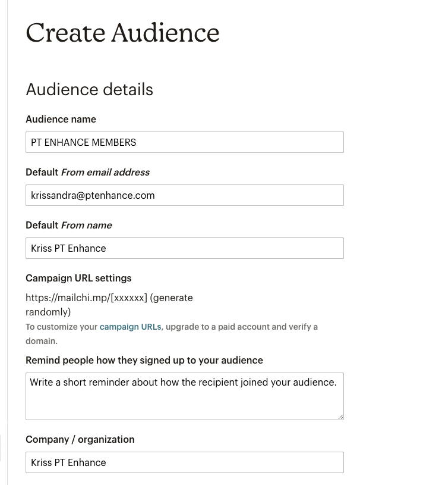439x485 pixels.
Task: Select the Company / organization input box
Action: pyautogui.click(x=185, y=462)
